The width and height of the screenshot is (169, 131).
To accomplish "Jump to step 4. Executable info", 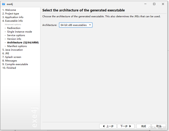I will click(x=12, y=21).
